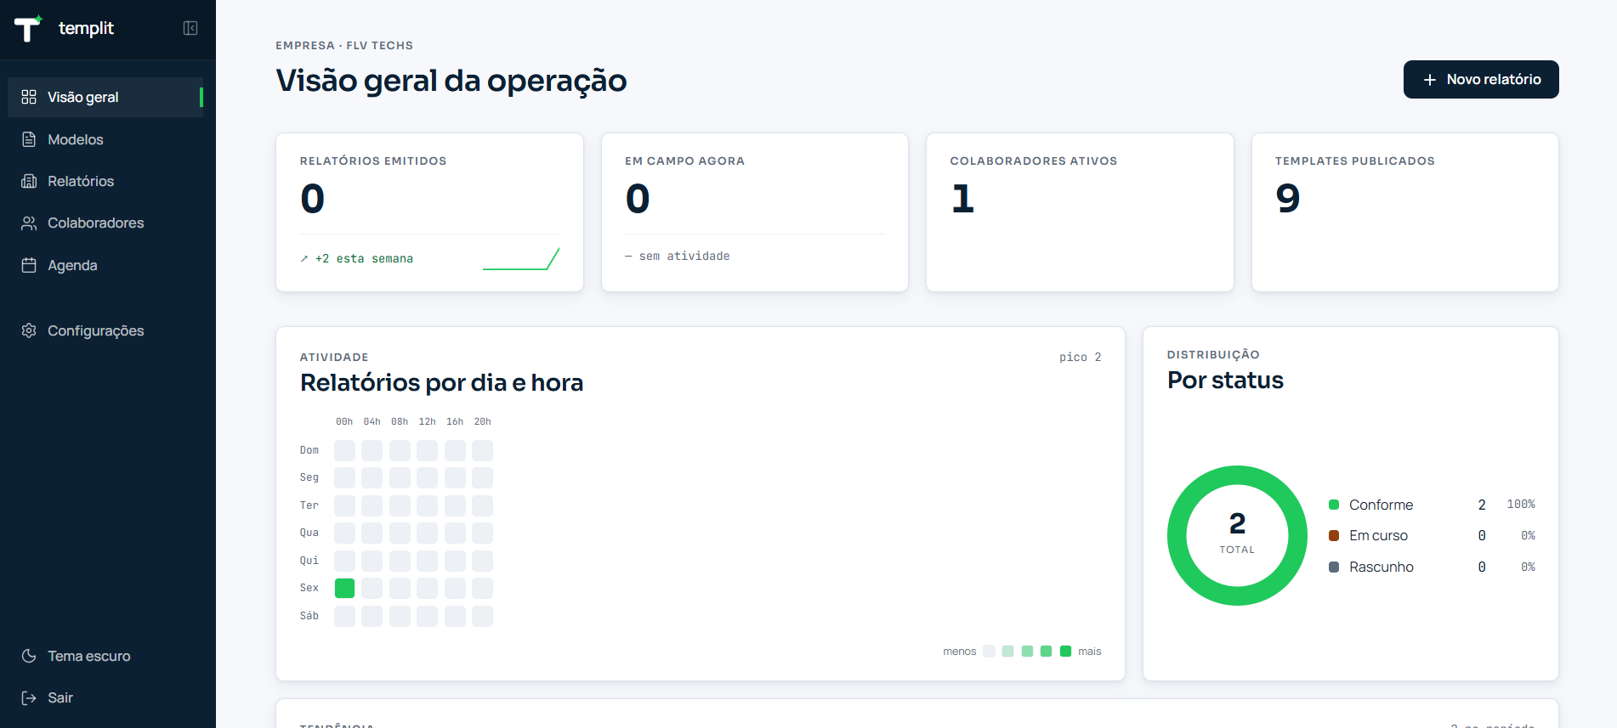Click the darkest green legend swatch near mais

click(1065, 652)
